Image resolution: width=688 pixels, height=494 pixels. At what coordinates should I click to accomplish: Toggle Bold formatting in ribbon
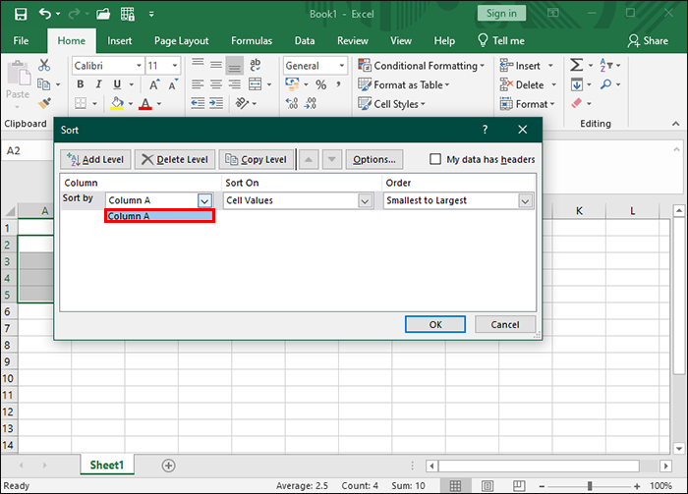click(82, 84)
